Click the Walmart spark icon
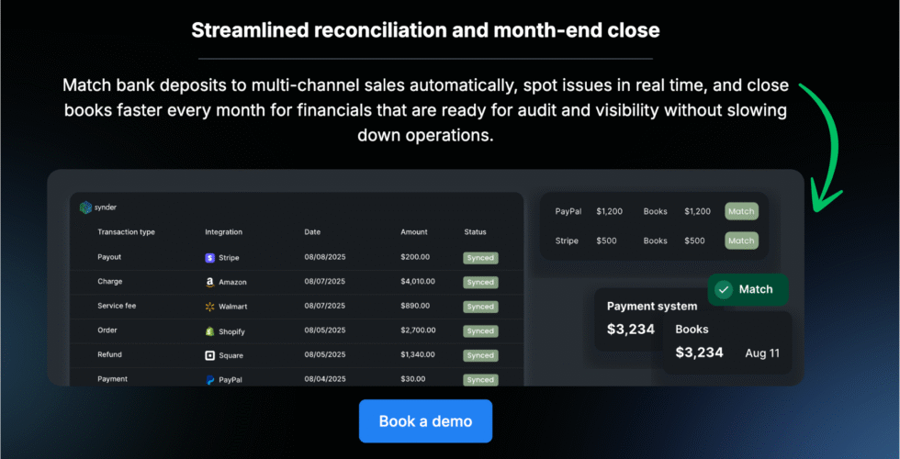The width and height of the screenshot is (900, 459). (209, 307)
